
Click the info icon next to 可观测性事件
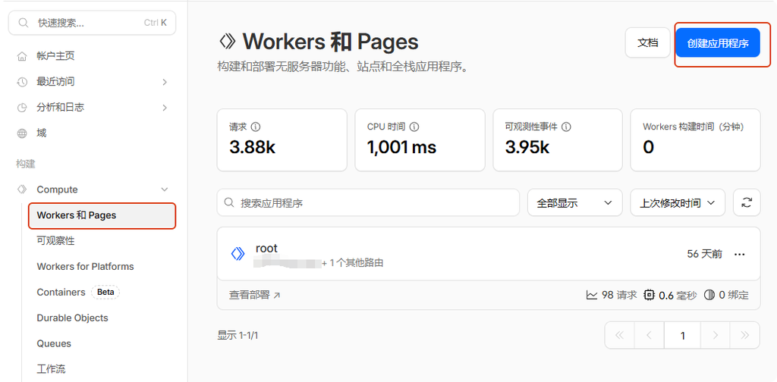tap(566, 127)
